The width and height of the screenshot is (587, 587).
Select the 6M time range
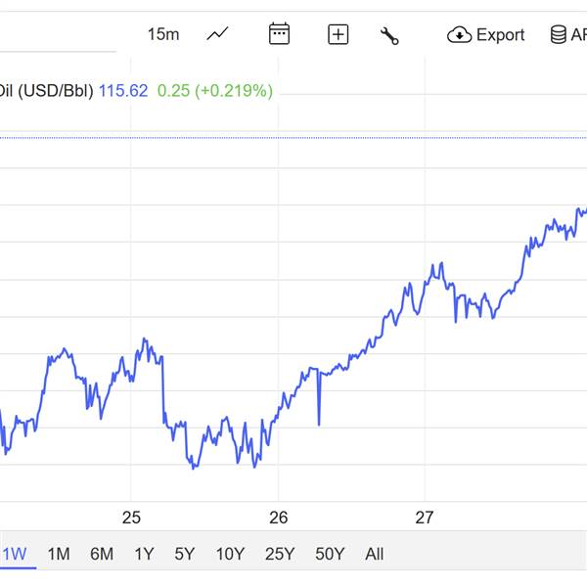coord(102,554)
